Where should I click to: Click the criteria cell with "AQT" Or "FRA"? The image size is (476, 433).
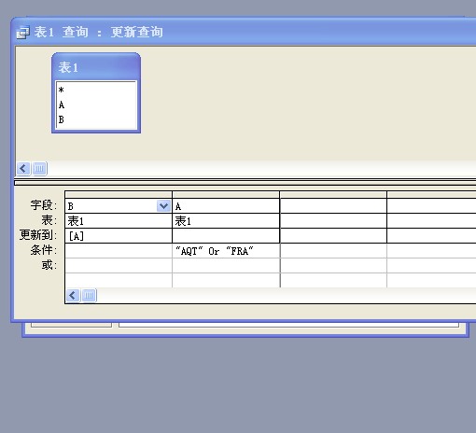226,251
